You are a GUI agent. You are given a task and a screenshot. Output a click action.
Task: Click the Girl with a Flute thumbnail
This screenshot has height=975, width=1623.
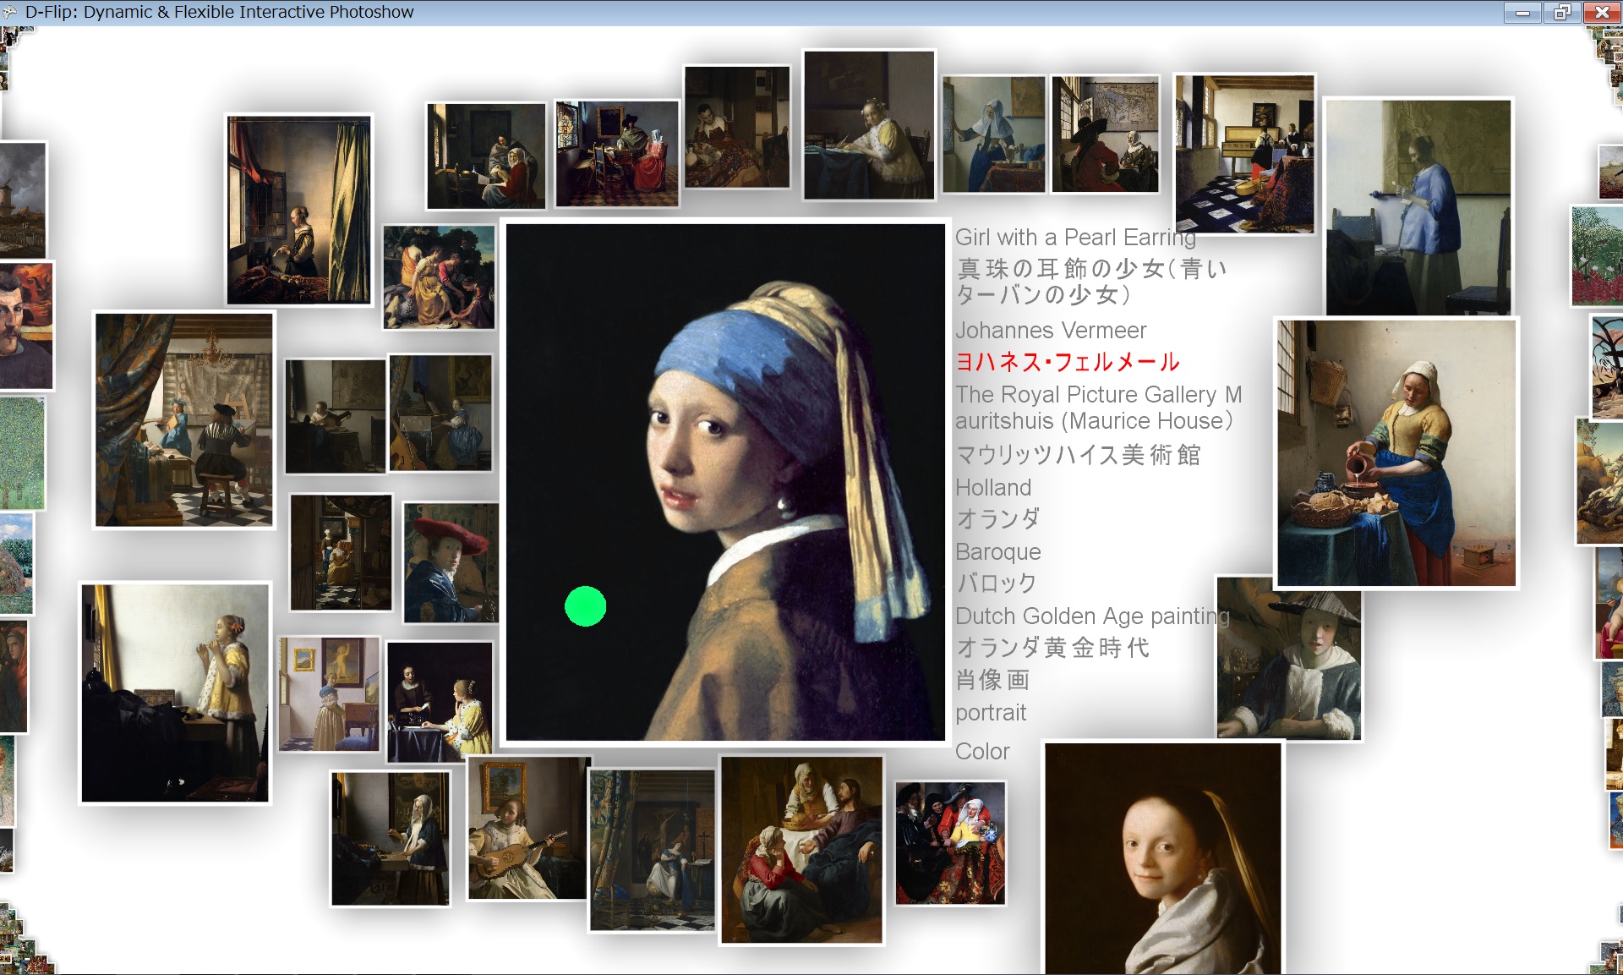1289,660
